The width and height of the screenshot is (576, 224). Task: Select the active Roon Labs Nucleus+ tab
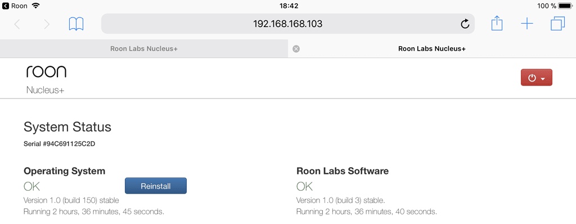pos(432,48)
